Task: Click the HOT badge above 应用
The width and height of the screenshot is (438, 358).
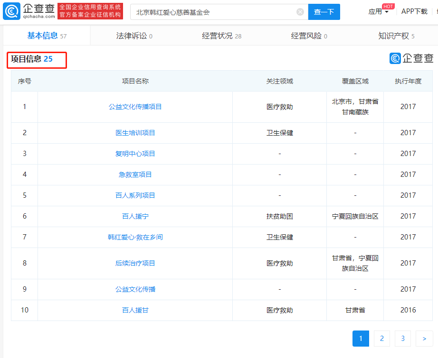Action: (x=388, y=6)
